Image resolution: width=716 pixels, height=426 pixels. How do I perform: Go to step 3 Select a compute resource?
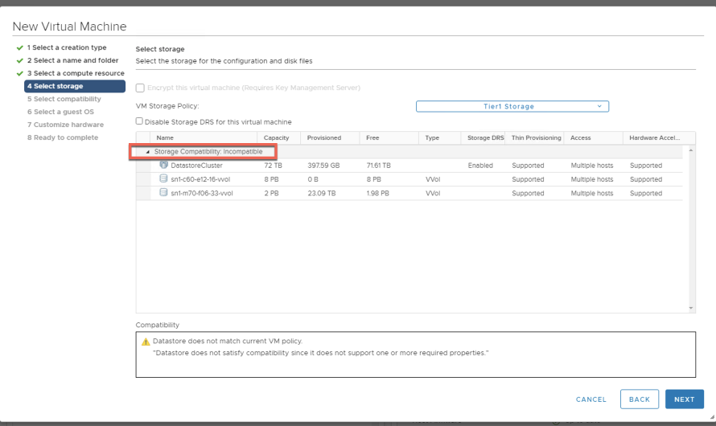[76, 74]
